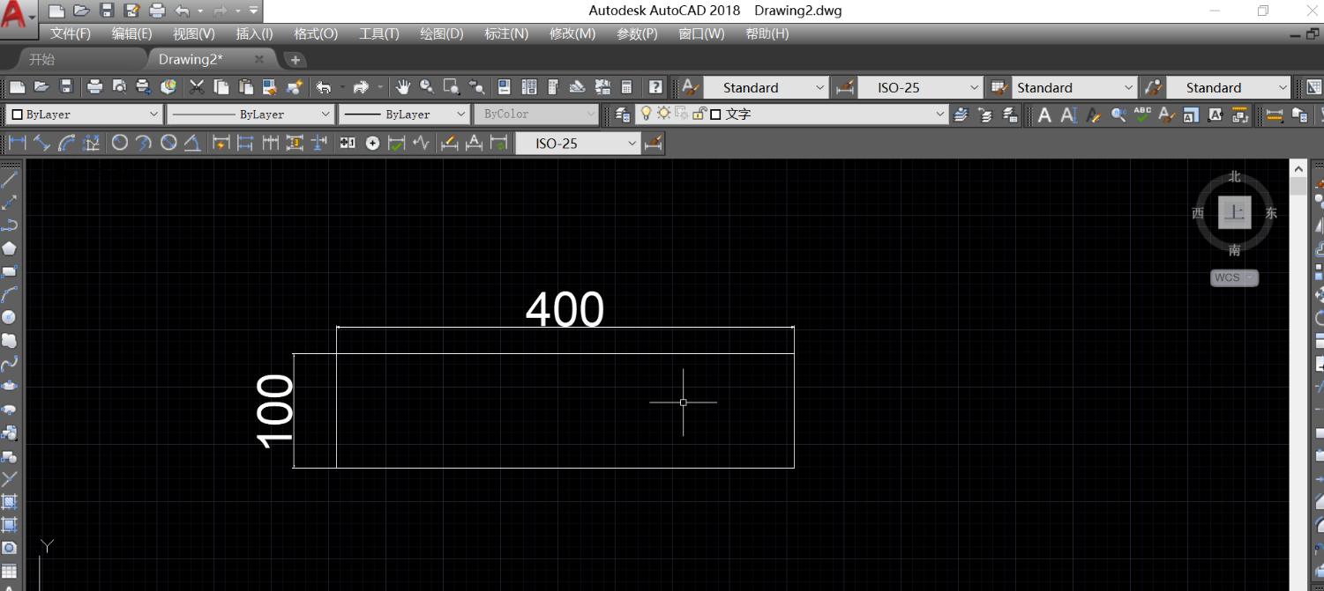Run the Spell Check ABC icon

tap(1142, 115)
